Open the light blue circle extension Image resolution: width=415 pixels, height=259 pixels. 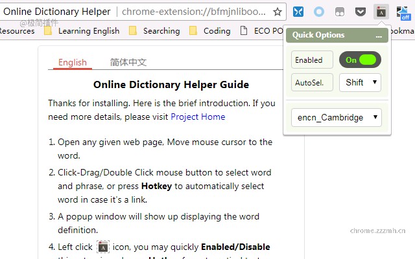(319, 12)
